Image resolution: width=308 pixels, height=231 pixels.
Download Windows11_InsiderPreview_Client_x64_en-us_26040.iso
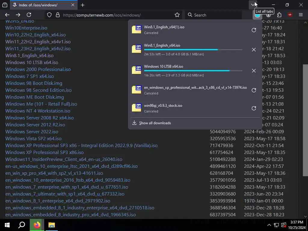(64, 159)
